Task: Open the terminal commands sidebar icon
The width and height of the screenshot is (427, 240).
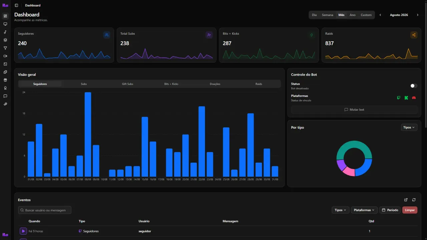Action: coord(5,64)
